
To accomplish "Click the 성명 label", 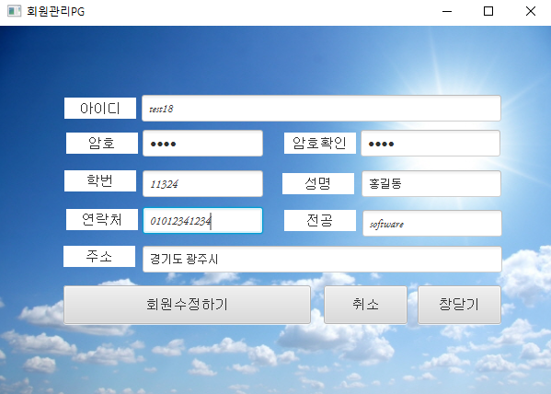I will click(x=318, y=183).
